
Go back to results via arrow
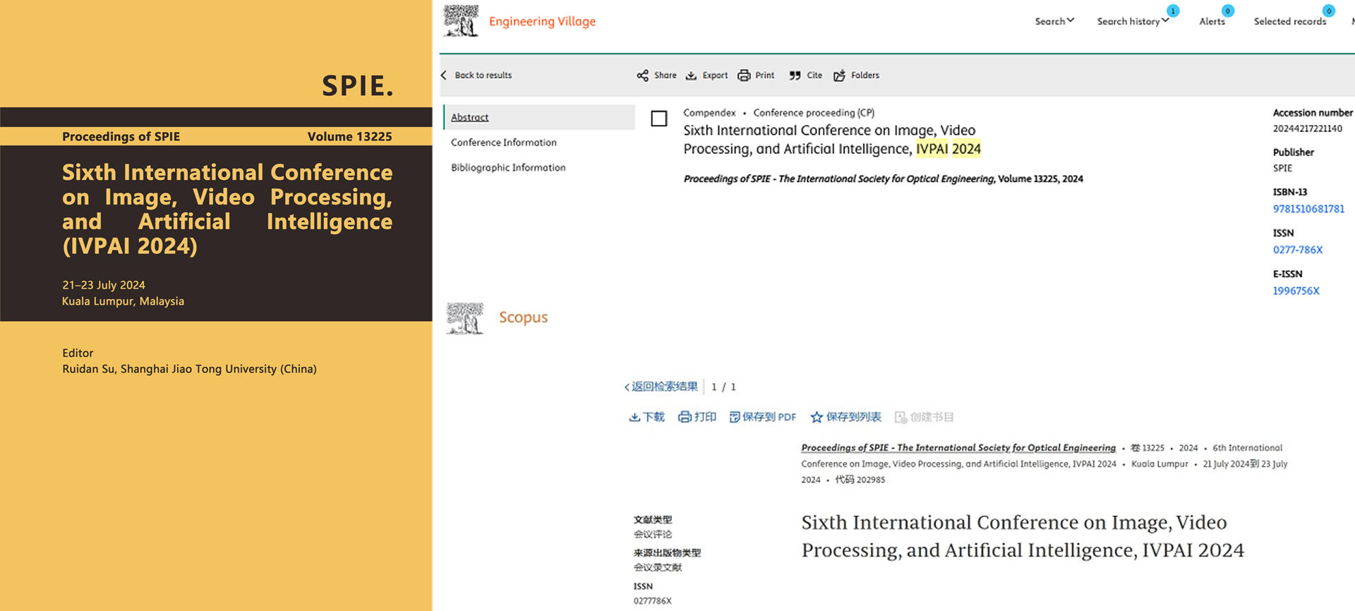click(444, 75)
